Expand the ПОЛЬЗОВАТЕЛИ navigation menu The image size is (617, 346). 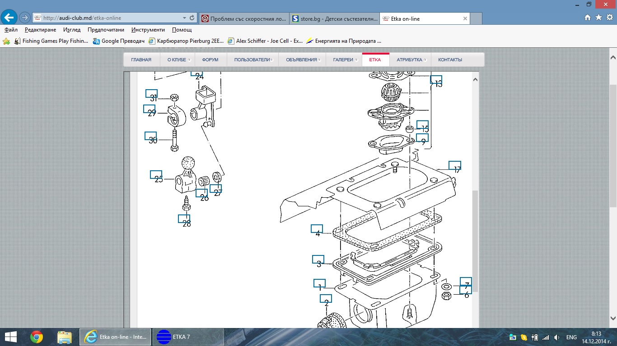click(x=252, y=59)
